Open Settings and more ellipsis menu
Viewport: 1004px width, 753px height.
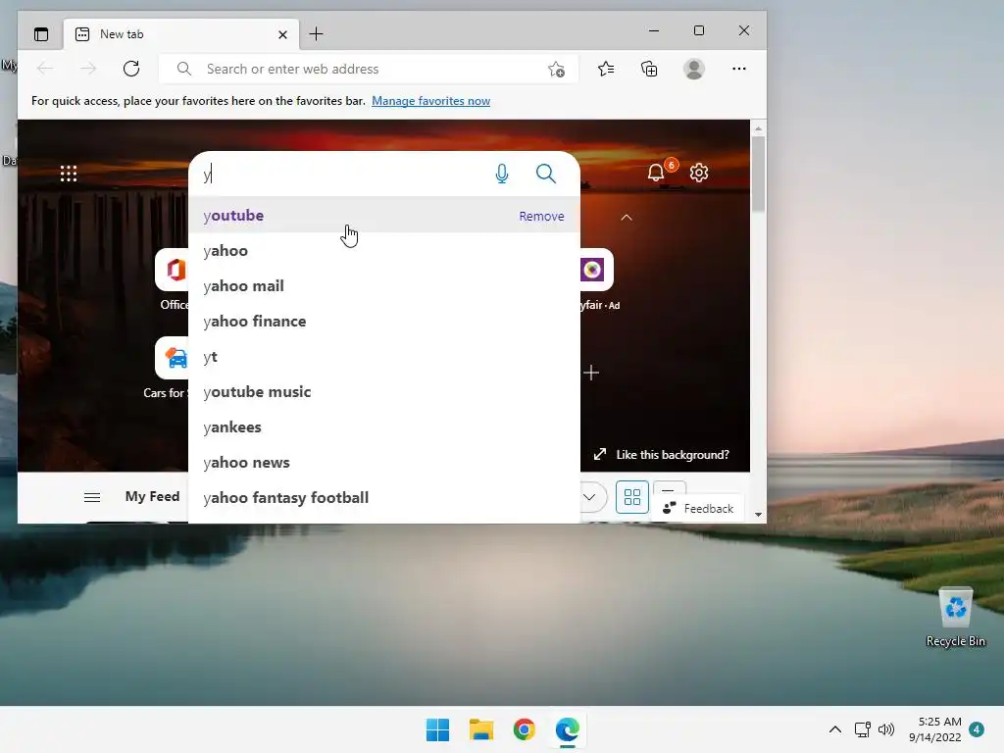tap(739, 69)
